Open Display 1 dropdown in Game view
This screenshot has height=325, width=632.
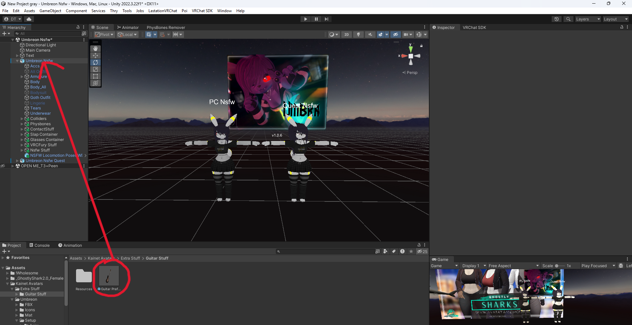pyautogui.click(x=474, y=266)
